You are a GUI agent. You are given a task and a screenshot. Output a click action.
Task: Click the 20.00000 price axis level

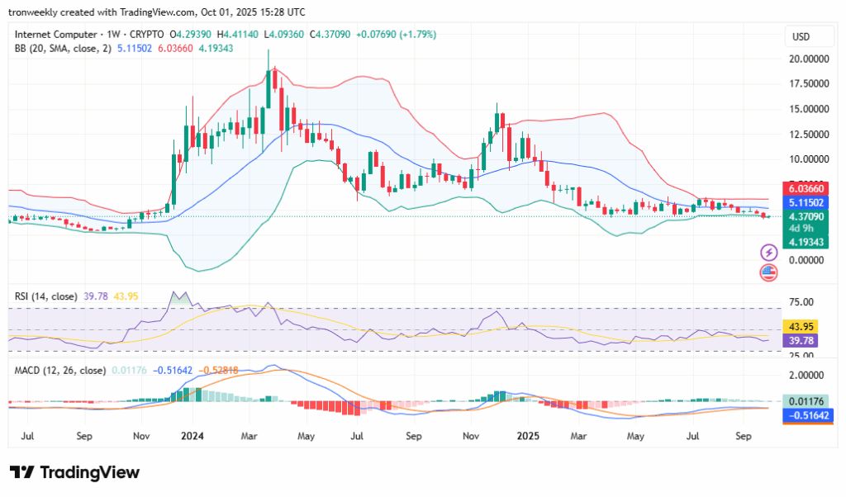coord(810,59)
